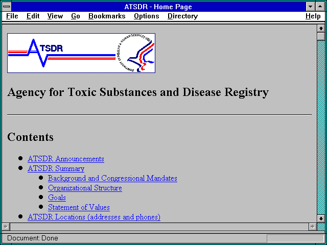The image size is (327, 245).
Task: Open the Organizational Structure link
Action: 85,188
